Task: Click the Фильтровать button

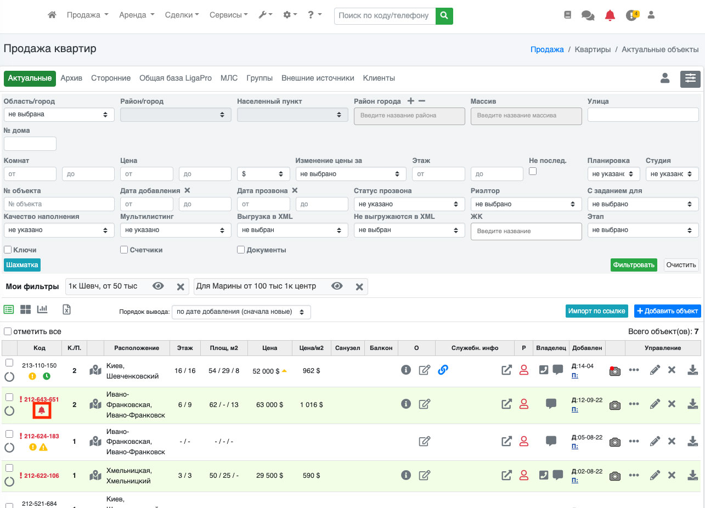Action: 634,265
